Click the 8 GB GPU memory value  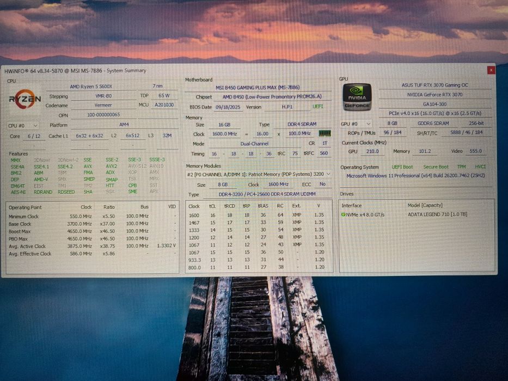[393, 124]
